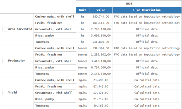
Task: Click FAO imputation flag for Cashew area harvested
Action: click(147, 17)
